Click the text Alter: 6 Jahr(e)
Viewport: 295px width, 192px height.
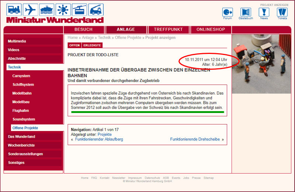[215, 65]
